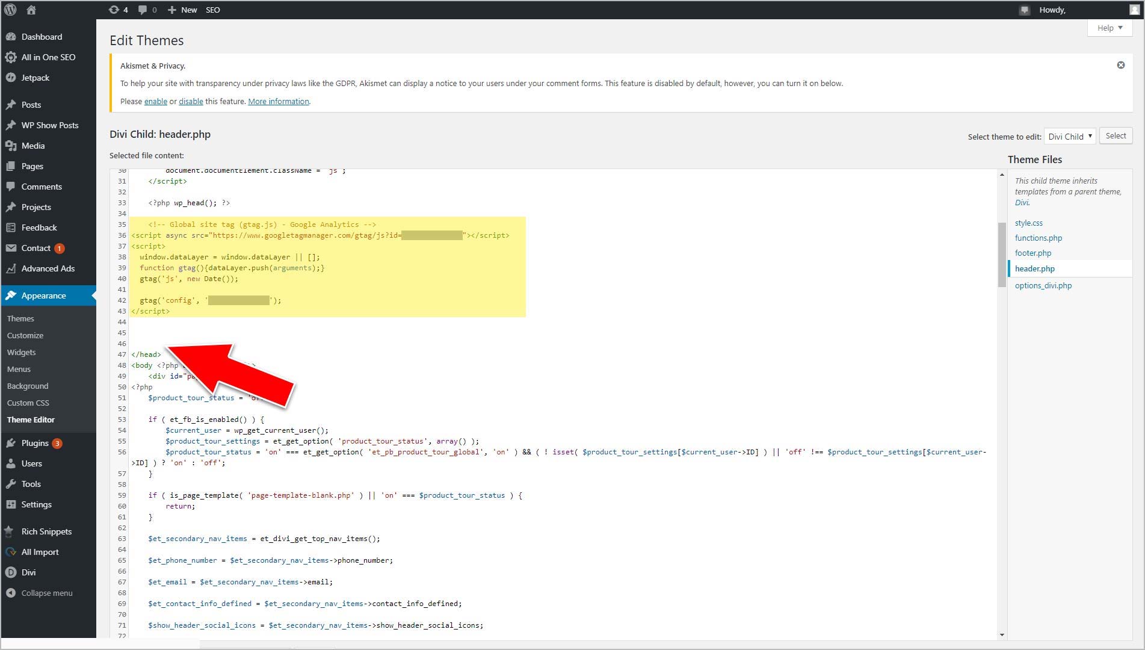Click the notification icon beside Howdy

[x=1025, y=10]
